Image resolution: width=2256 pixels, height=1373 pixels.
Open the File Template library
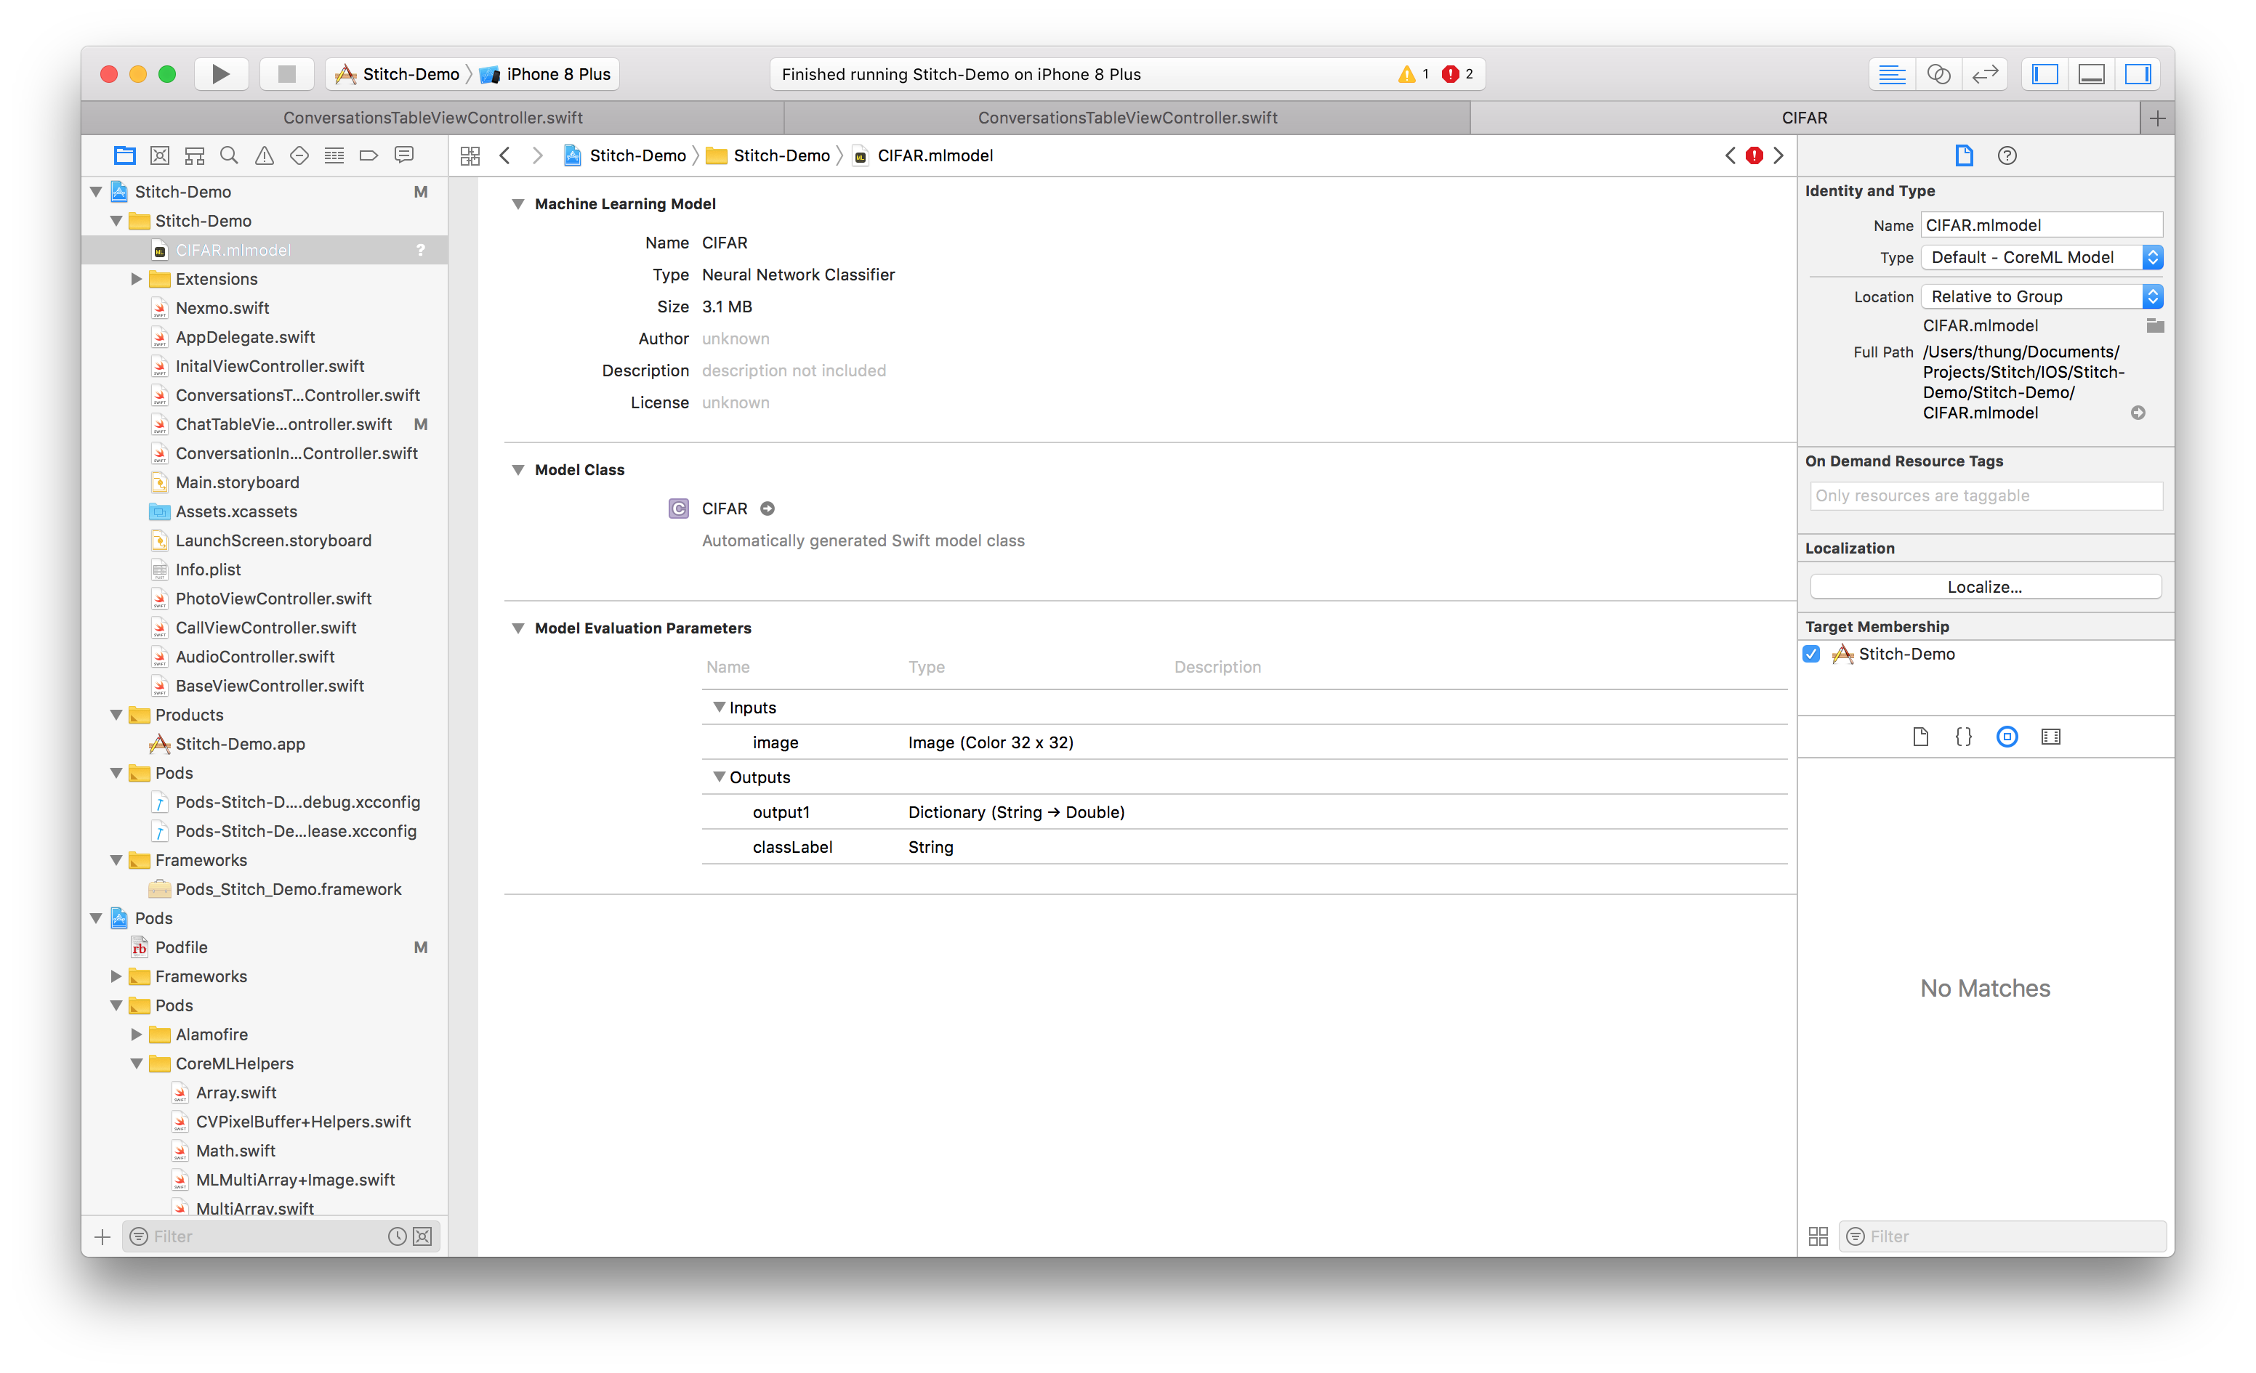[1920, 736]
